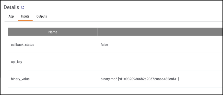The width and height of the screenshot is (223, 95).
Task: Click the gray table header bar
Action: coord(115,32)
